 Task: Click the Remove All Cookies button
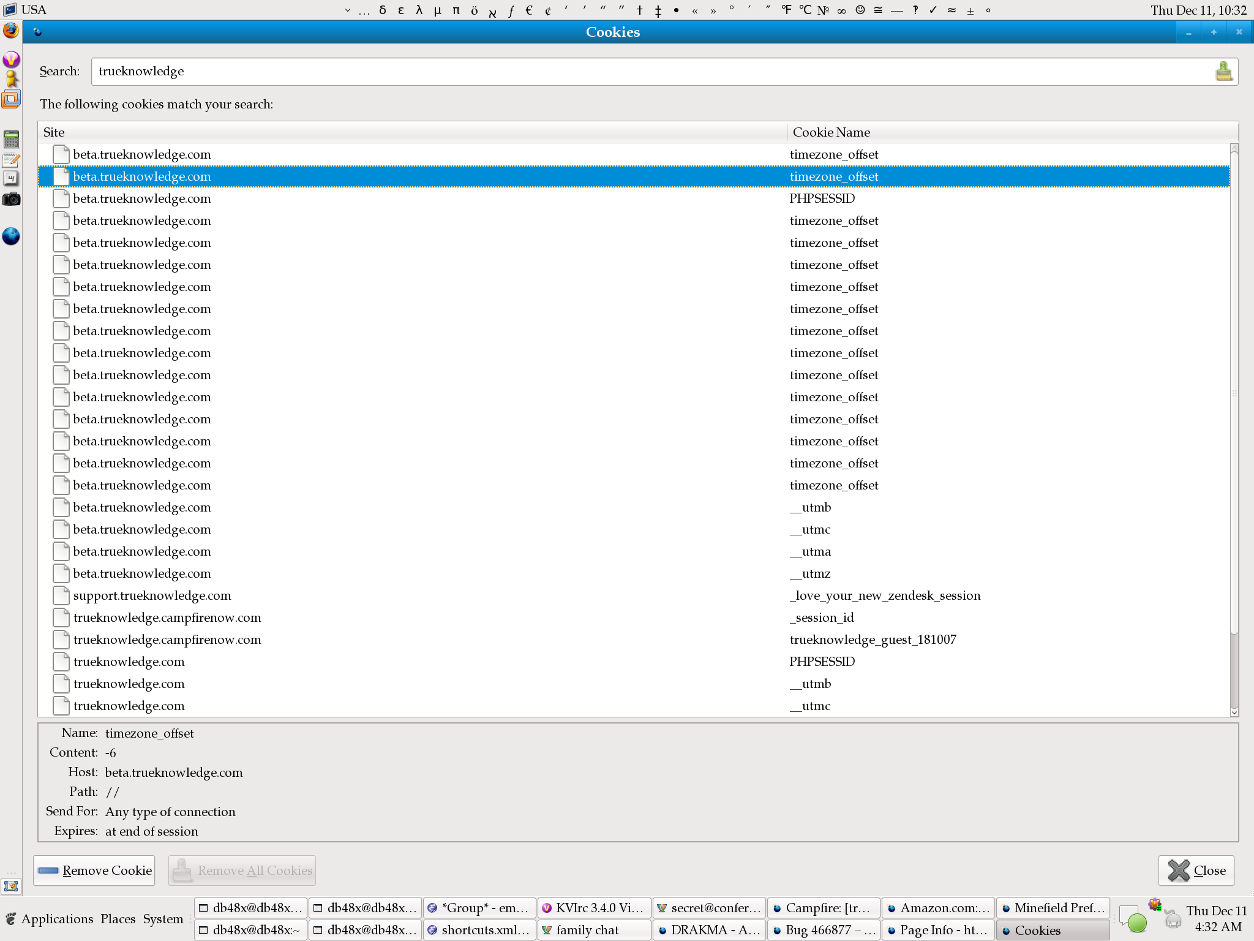pos(242,871)
